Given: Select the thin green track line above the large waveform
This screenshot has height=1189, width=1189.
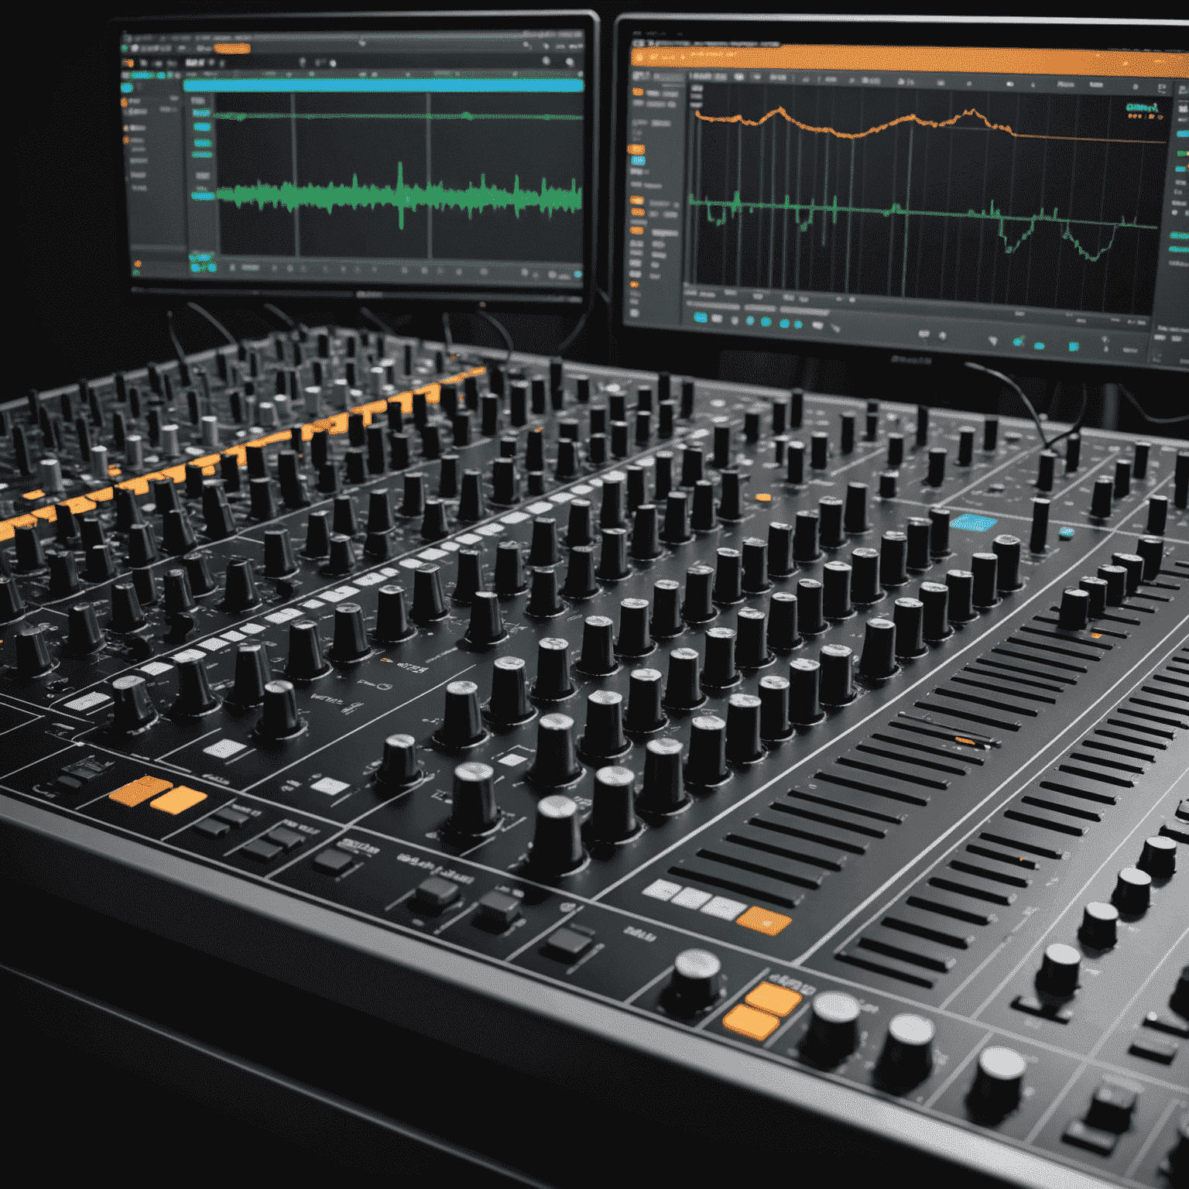Looking at the screenshot, I should (x=399, y=116).
